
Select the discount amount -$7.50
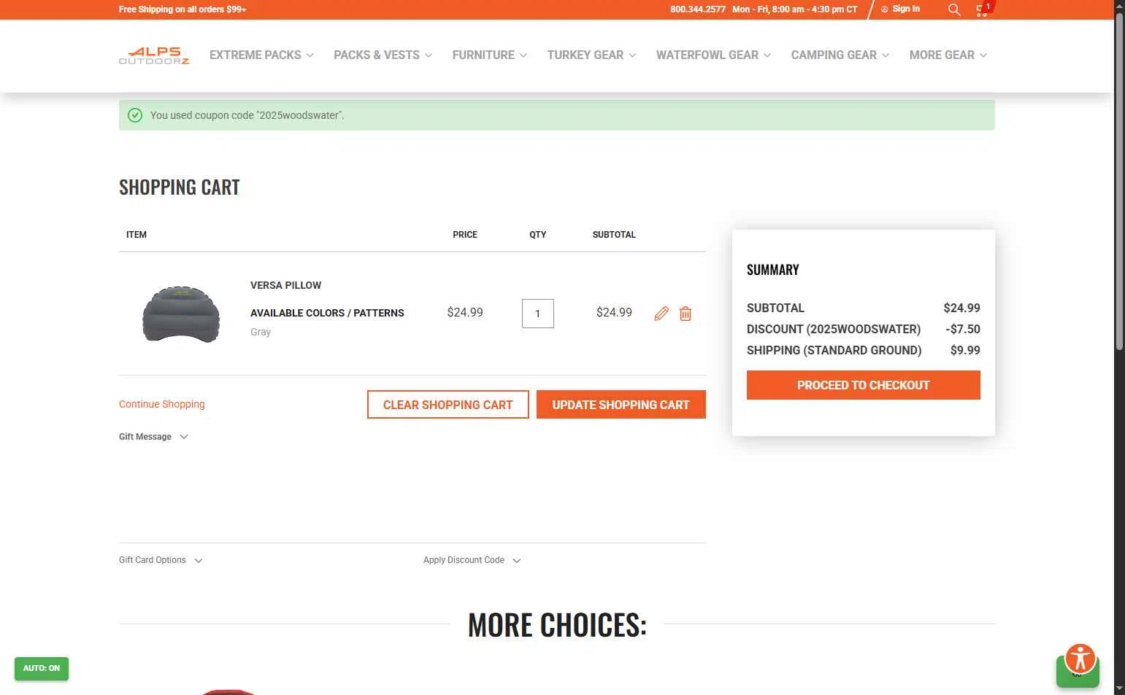pos(963,329)
